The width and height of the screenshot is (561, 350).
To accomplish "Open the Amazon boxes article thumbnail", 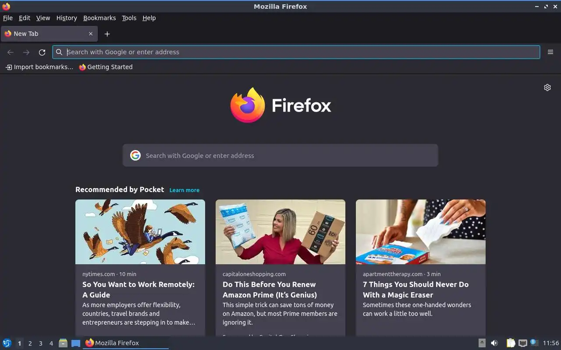I will (x=280, y=232).
